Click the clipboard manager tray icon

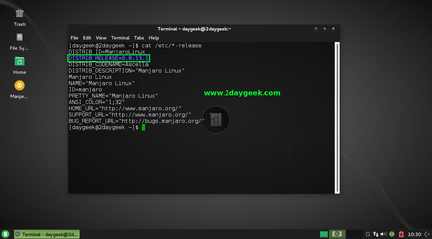click(368, 234)
